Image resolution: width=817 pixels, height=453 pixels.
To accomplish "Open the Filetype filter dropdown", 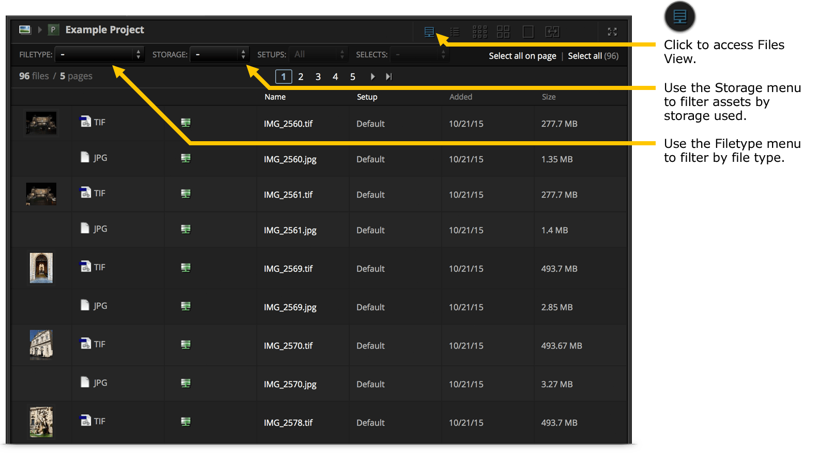I will point(99,54).
